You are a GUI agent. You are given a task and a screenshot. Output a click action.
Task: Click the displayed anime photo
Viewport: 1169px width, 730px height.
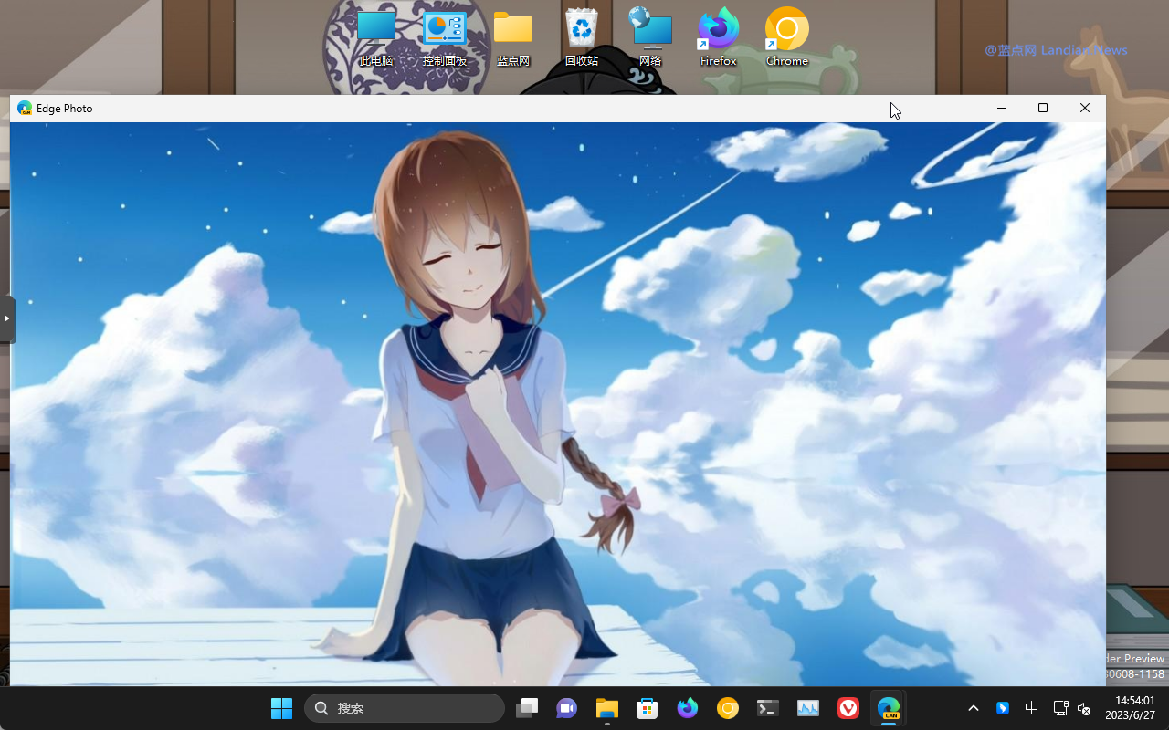(x=558, y=403)
